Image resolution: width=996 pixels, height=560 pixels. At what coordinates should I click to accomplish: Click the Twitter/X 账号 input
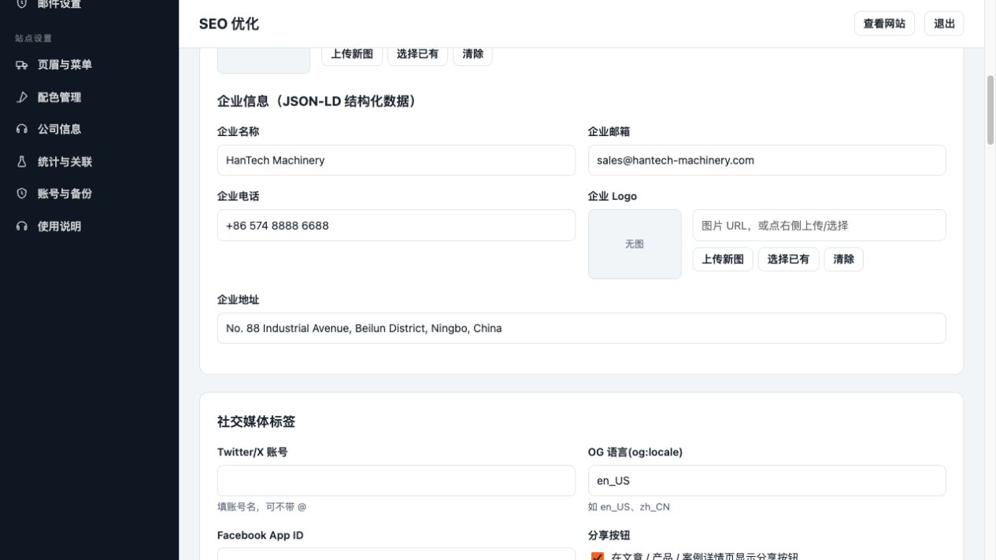(396, 481)
